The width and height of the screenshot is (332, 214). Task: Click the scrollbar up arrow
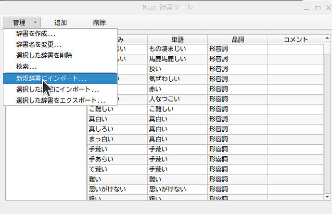point(327,38)
